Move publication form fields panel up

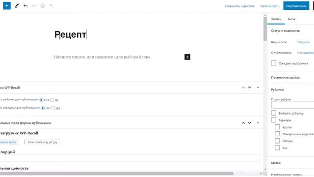pyautogui.click(x=243, y=123)
